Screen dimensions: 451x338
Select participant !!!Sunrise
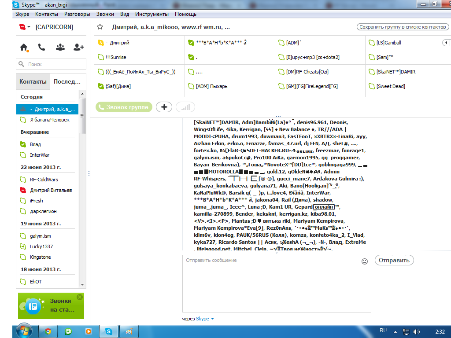pyautogui.click(x=139, y=57)
